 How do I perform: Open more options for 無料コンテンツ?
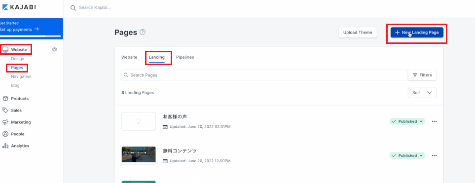pos(434,156)
